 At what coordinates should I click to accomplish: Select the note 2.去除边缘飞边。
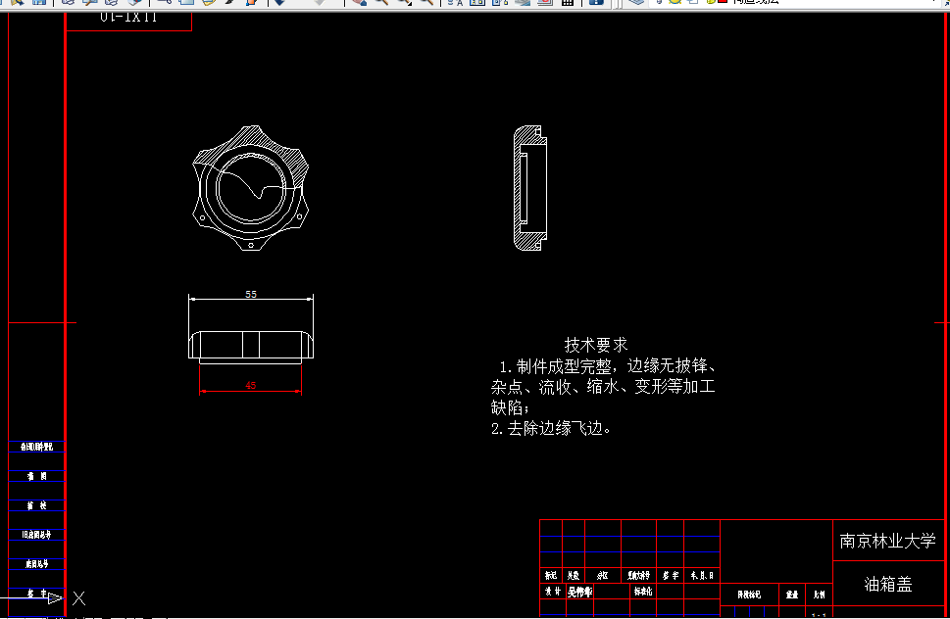(x=551, y=428)
